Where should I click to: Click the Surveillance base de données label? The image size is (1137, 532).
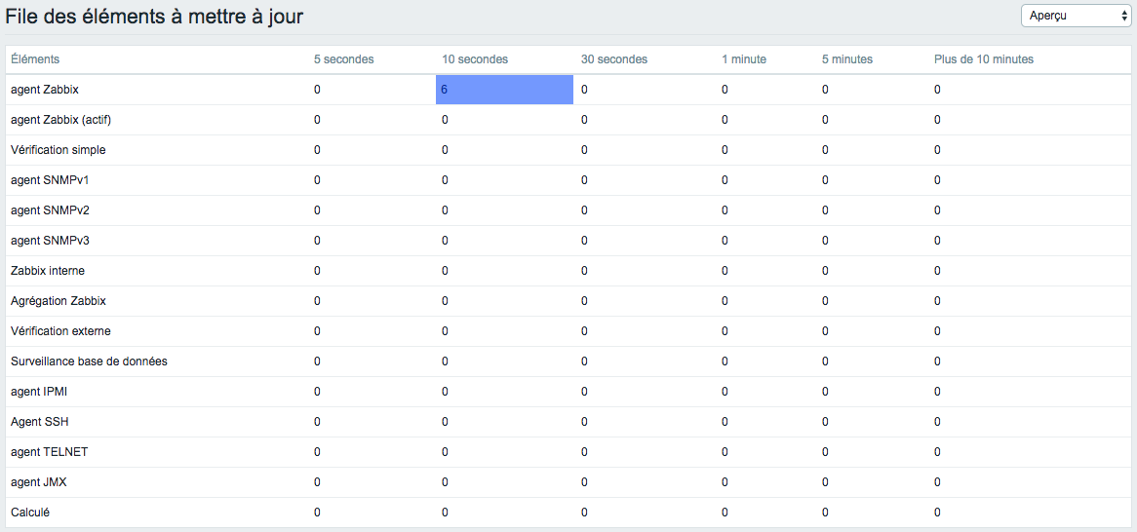[x=89, y=361]
